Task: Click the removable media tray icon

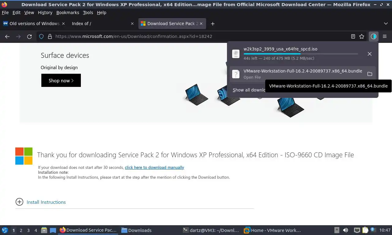Action: click(x=337, y=230)
